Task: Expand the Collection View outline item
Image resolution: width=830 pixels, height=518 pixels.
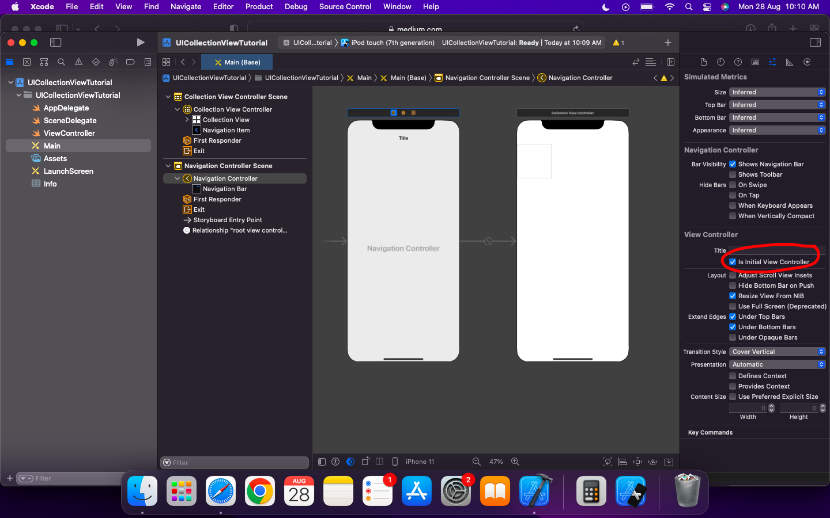Action: [187, 120]
